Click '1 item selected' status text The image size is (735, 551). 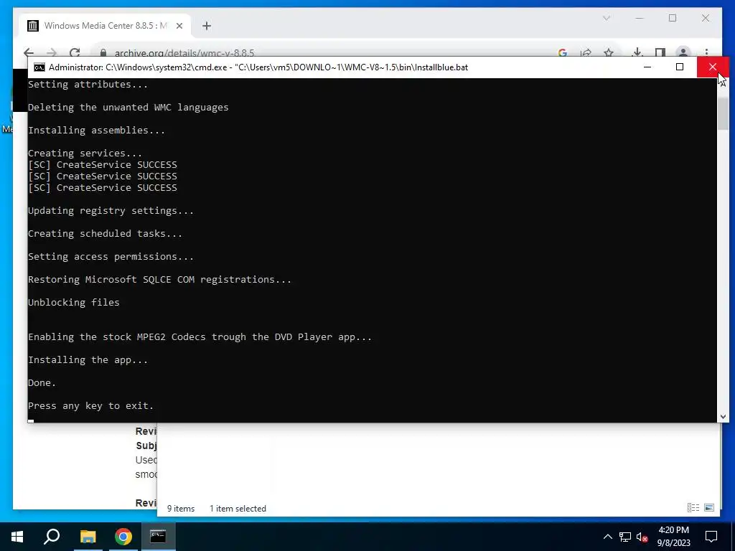238,509
